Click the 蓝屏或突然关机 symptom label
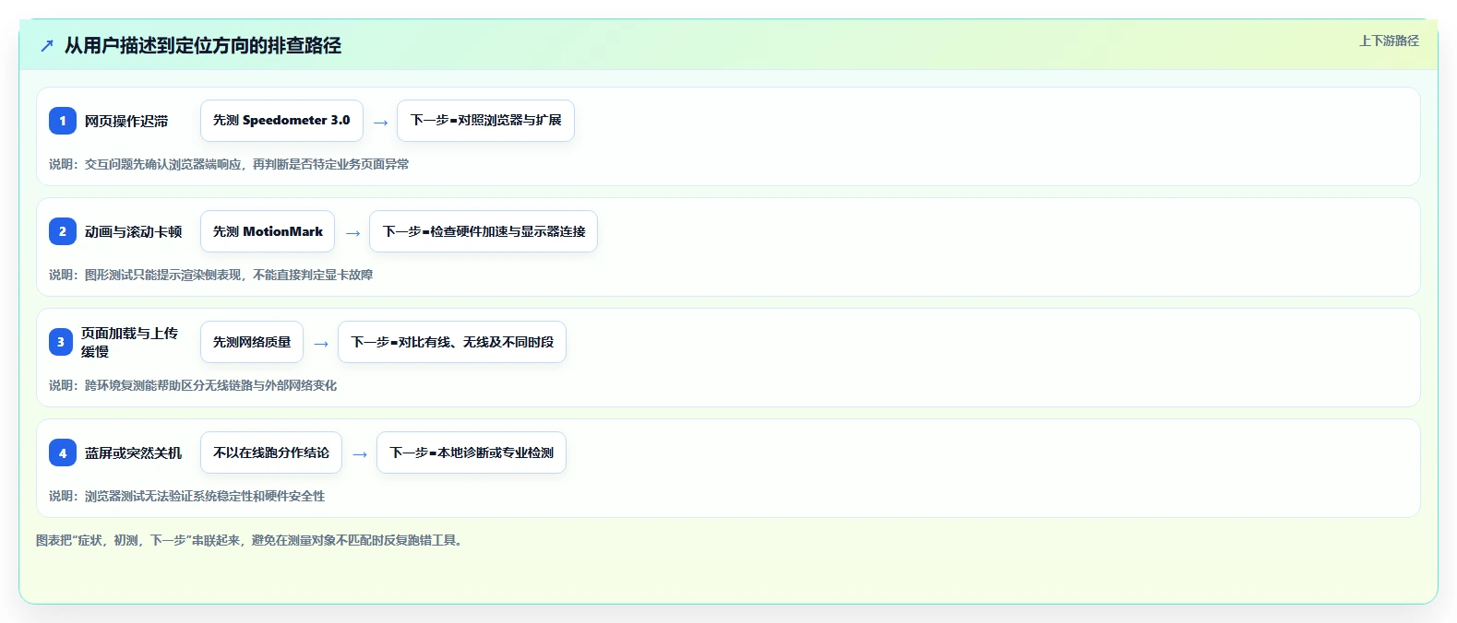Screen dimensions: 1457x623 [x=134, y=453]
